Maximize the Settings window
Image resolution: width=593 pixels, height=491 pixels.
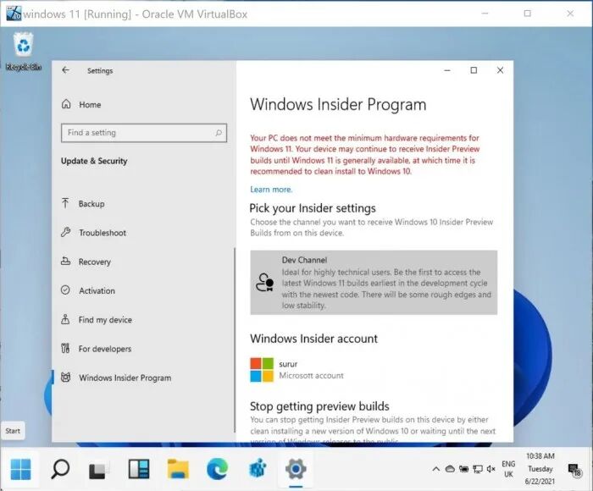[474, 70]
